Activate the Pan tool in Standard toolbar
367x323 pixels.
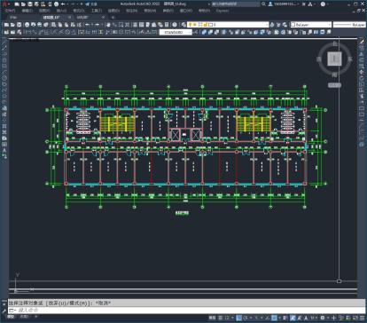pyautogui.click(x=108, y=25)
